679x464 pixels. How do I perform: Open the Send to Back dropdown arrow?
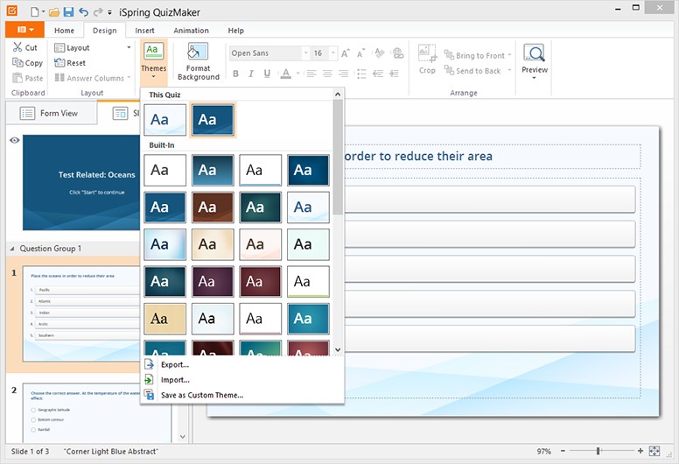[x=509, y=71]
